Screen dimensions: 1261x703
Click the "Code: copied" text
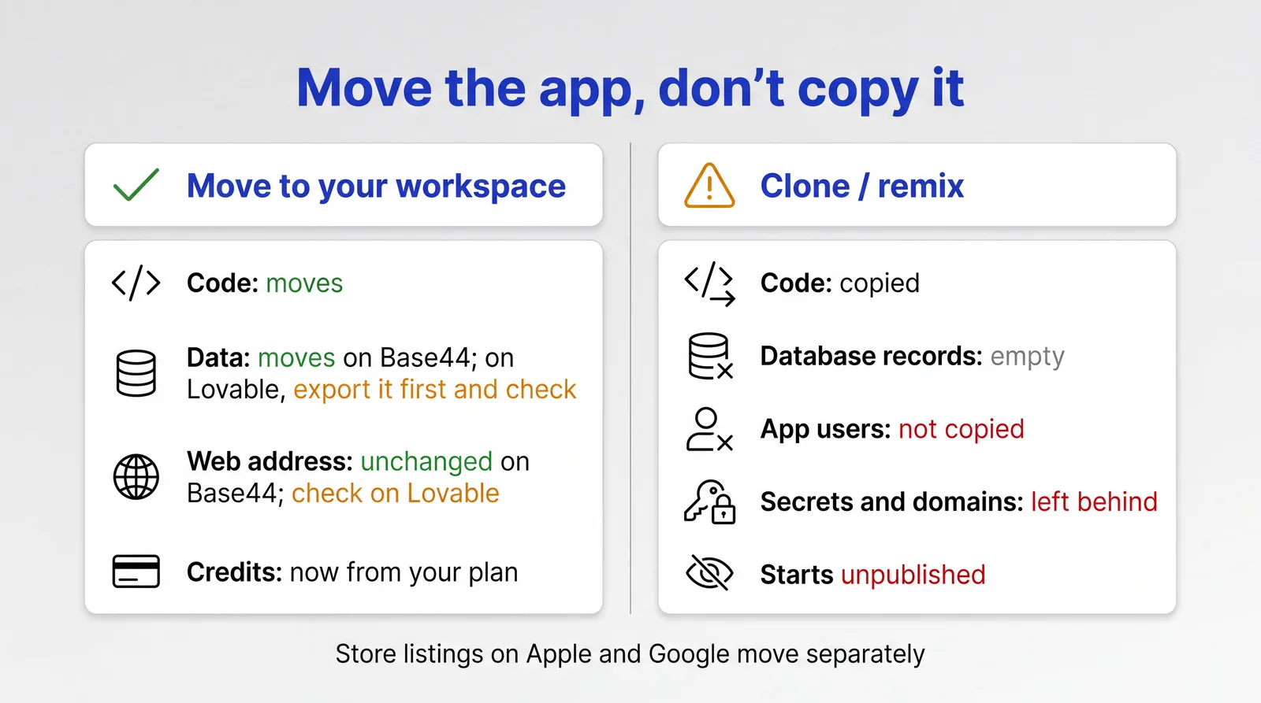[x=840, y=283]
